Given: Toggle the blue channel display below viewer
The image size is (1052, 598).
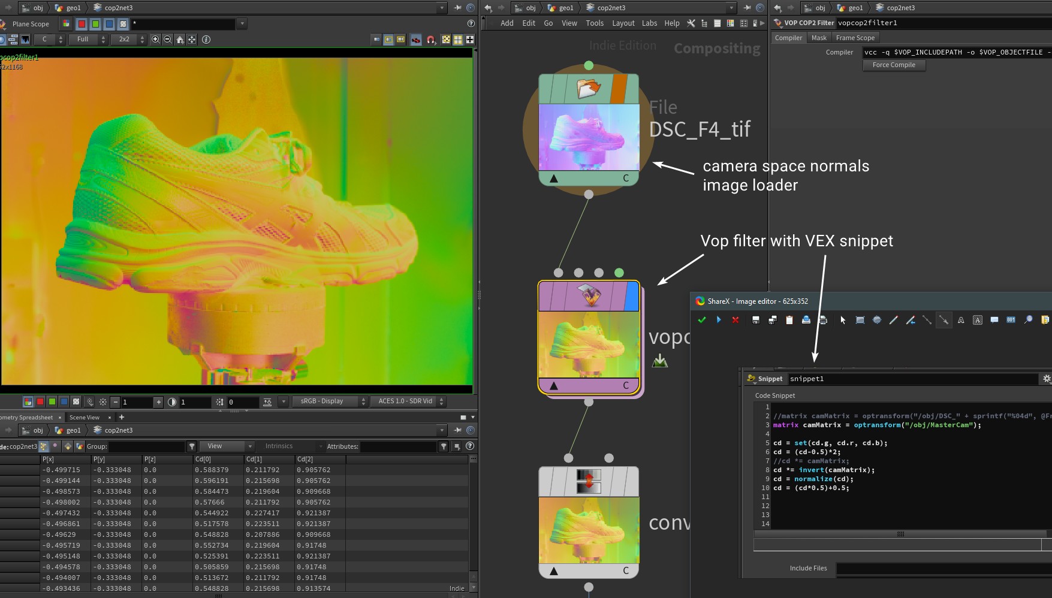Looking at the screenshot, I should [64, 401].
